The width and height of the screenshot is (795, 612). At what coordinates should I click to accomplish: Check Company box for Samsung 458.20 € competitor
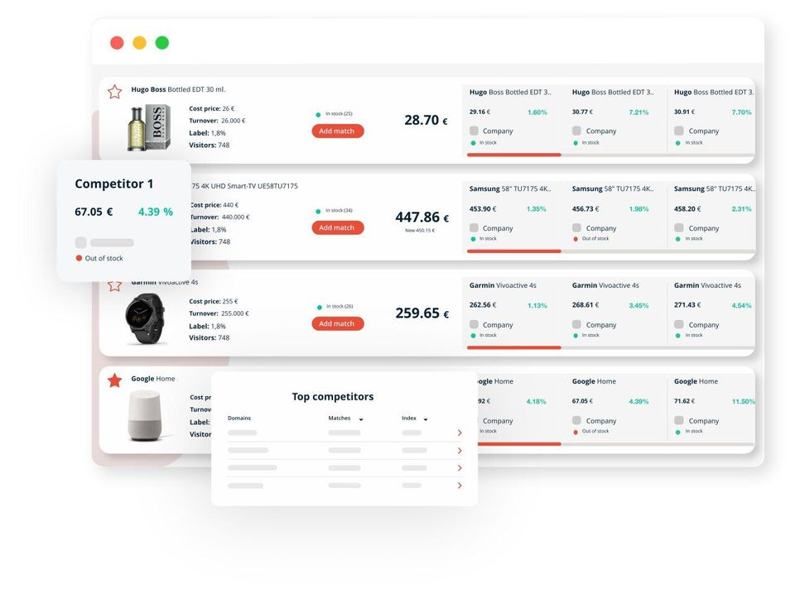(x=679, y=227)
